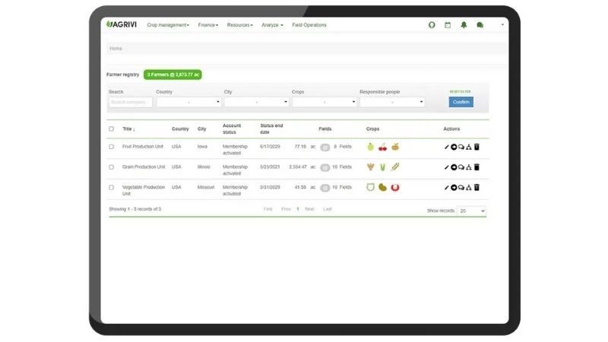Click the arrow circle icon for Grain Production Unit
608x342 pixels.
pyautogui.click(x=454, y=167)
